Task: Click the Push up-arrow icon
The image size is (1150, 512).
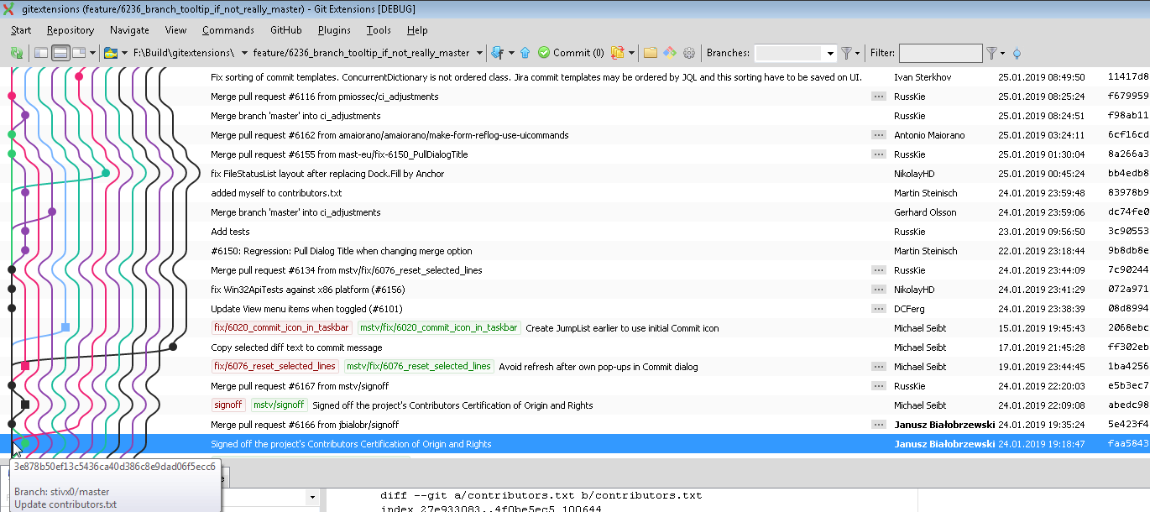Action: click(x=525, y=53)
